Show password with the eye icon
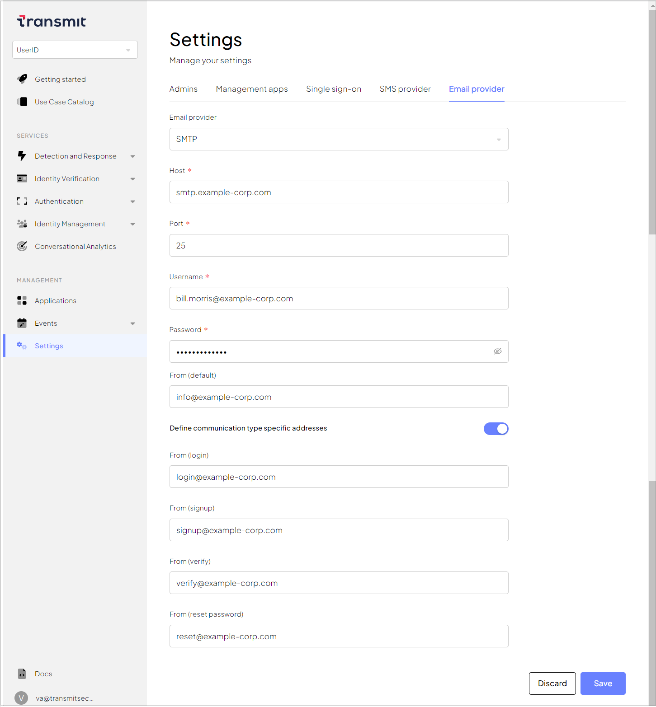Image resolution: width=656 pixels, height=707 pixels. [x=497, y=351]
